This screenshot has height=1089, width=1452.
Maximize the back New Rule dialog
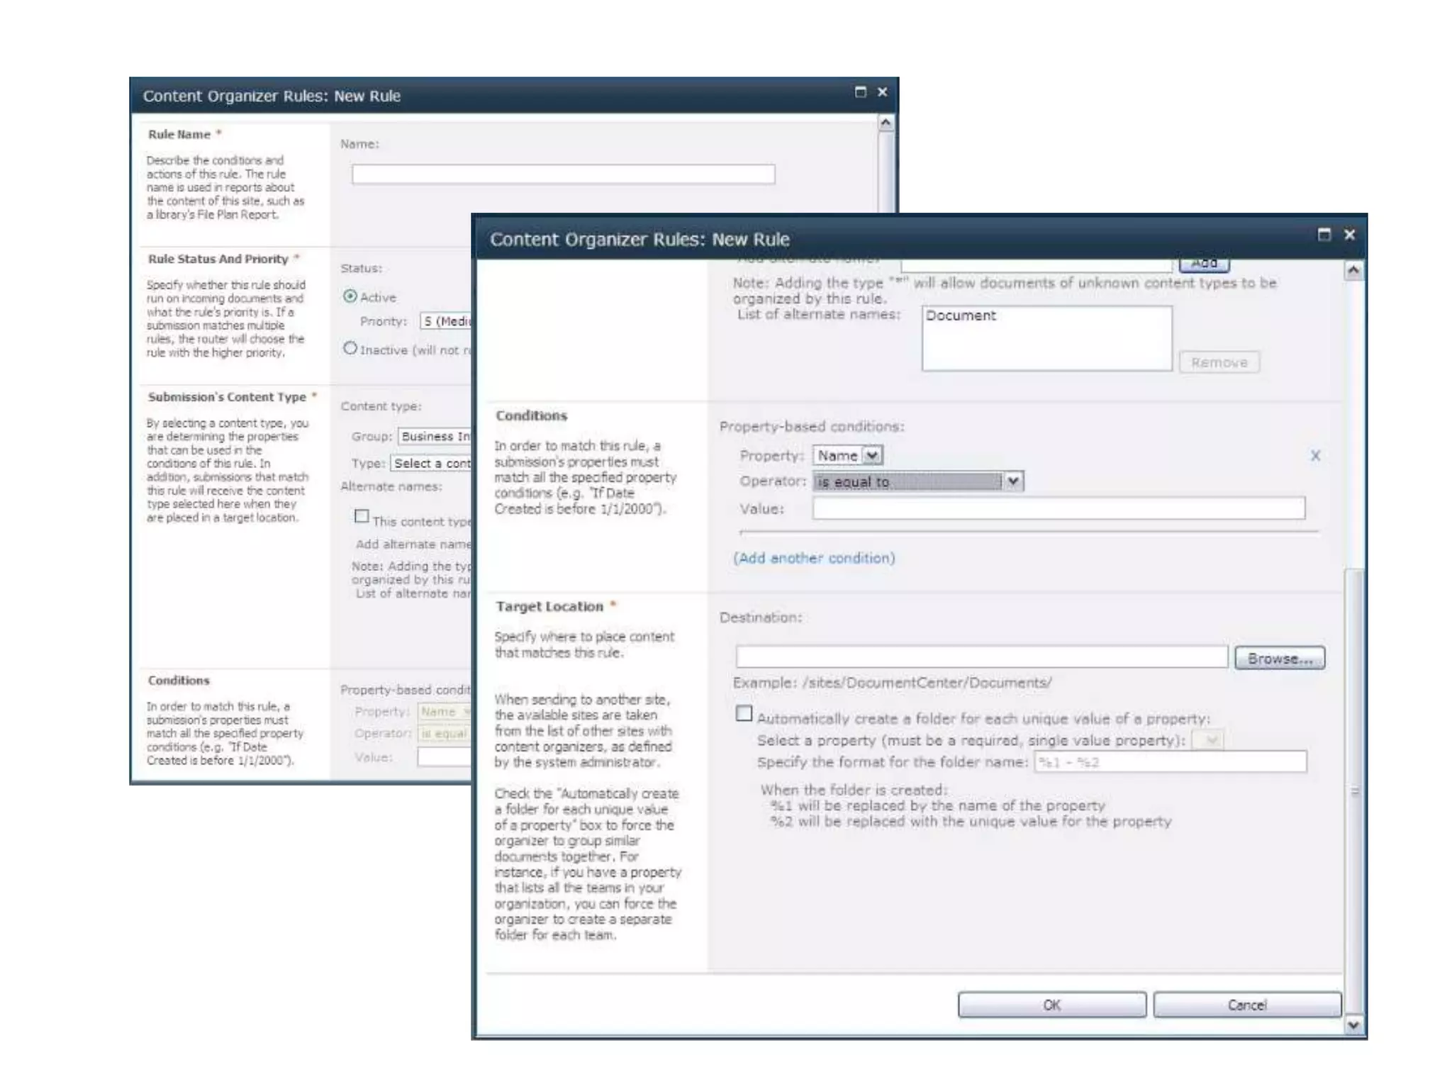pyautogui.click(x=861, y=92)
